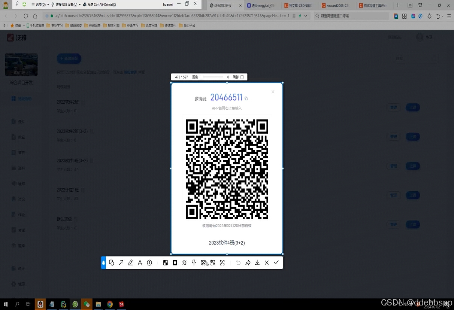The height and width of the screenshot is (310, 454).
Task: Open the 华为平台 bookmark folder
Action: pos(187,25)
